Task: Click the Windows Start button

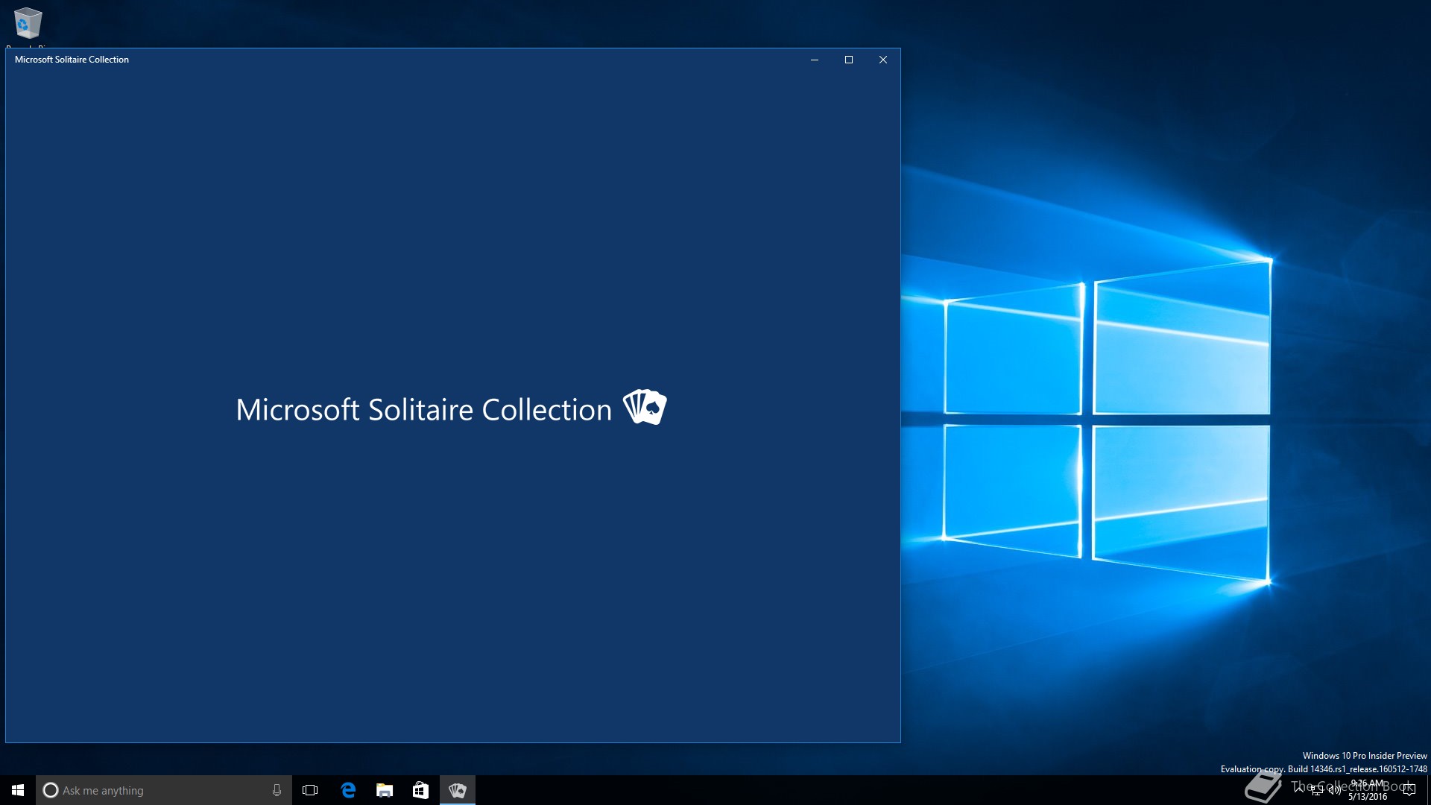Action: click(x=18, y=790)
